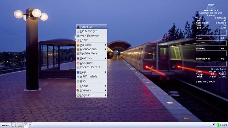Click the volume speaker icon in the tray
Viewport: 228px width, 128px height.
214,124
